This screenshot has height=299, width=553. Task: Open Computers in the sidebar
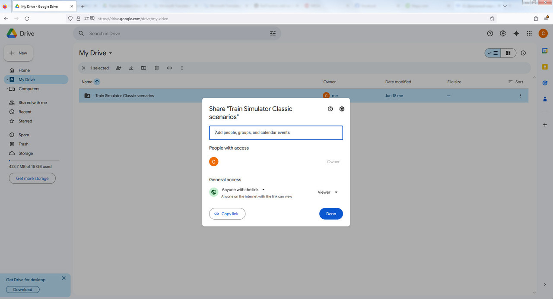[29, 89]
